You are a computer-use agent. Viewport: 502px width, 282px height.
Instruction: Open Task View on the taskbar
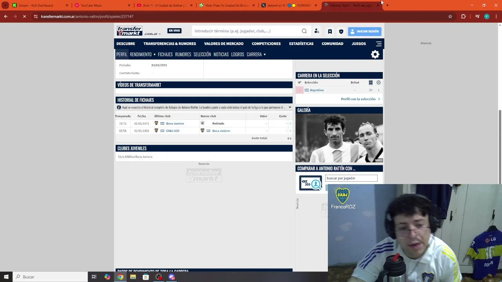[94, 277]
